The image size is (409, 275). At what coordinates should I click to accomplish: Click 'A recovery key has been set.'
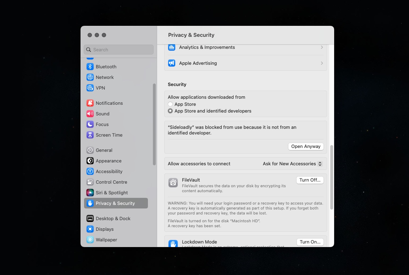point(195,226)
